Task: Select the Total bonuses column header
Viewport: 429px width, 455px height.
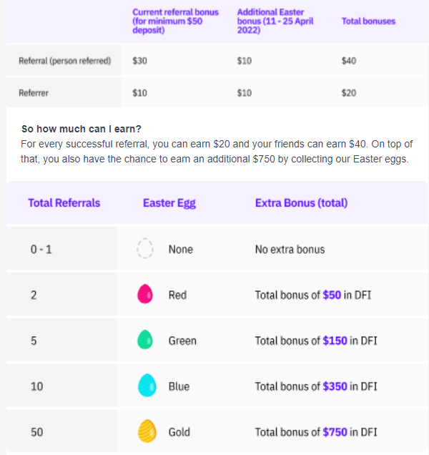Action: click(368, 21)
